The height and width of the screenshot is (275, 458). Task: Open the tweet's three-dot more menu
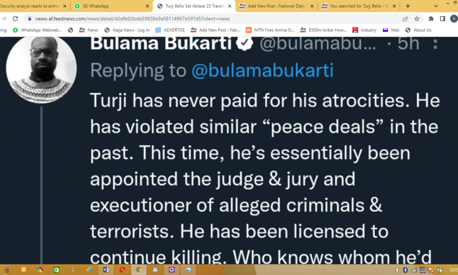(435, 44)
